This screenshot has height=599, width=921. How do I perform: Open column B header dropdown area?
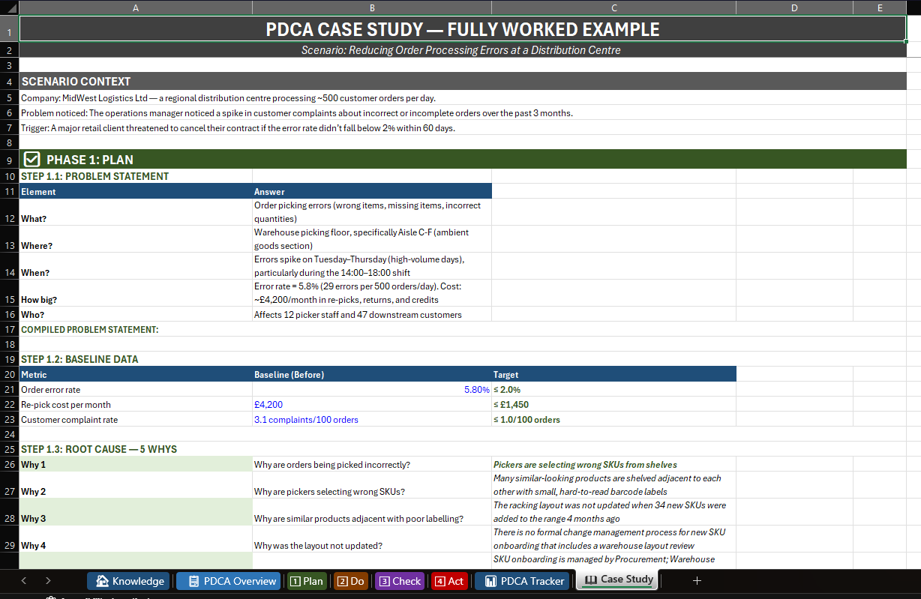(x=372, y=7)
